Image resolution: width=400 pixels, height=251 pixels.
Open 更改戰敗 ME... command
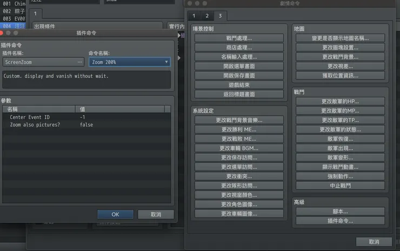239,139
